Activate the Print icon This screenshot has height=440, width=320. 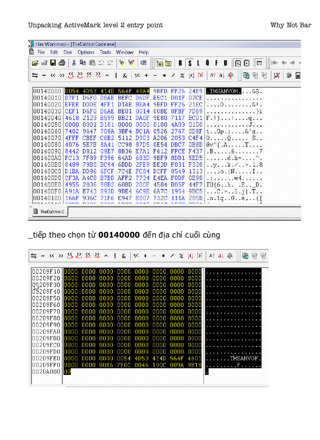pyautogui.click(x=62, y=63)
